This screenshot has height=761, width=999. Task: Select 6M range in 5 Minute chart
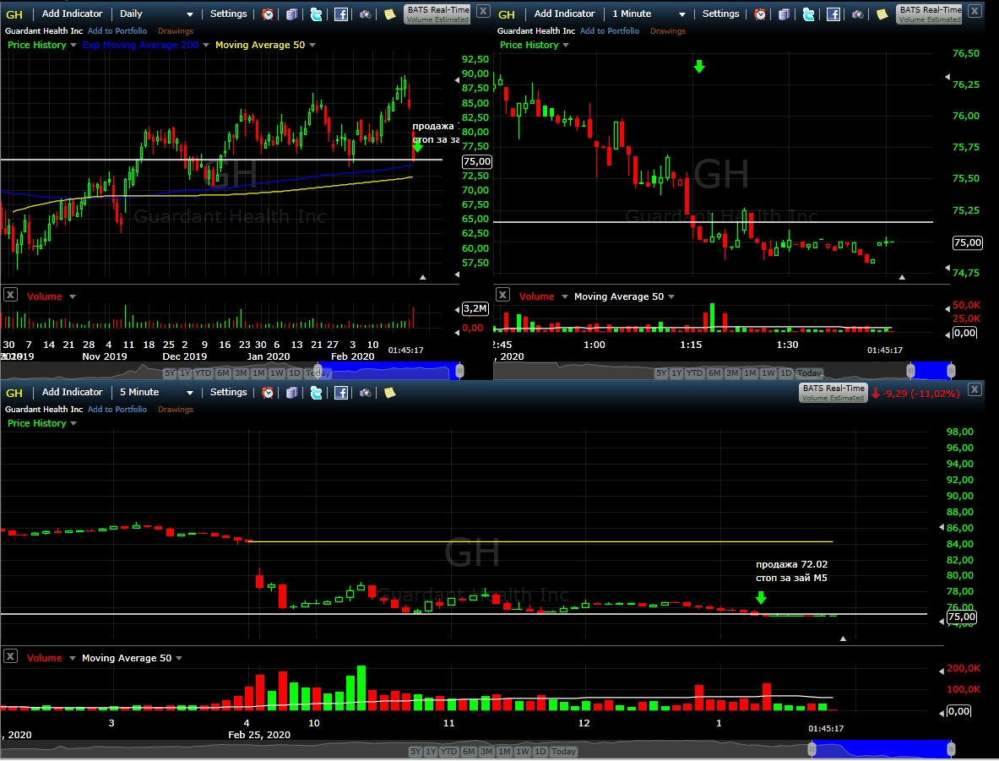[x=469, y=752]
